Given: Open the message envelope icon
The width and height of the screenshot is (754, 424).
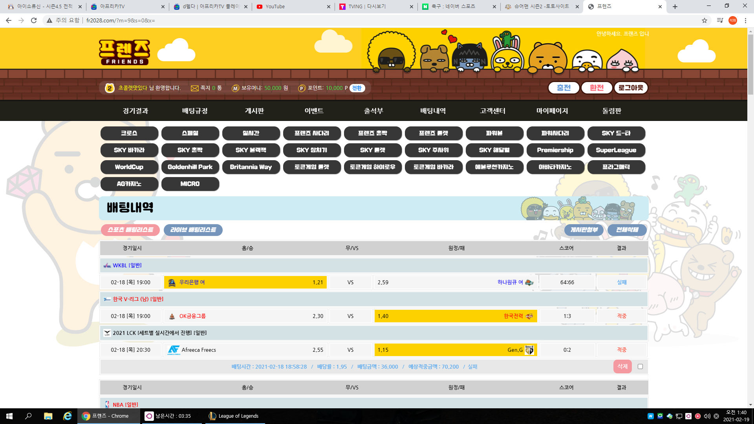Looking at the screenshot, I should 194,88.
